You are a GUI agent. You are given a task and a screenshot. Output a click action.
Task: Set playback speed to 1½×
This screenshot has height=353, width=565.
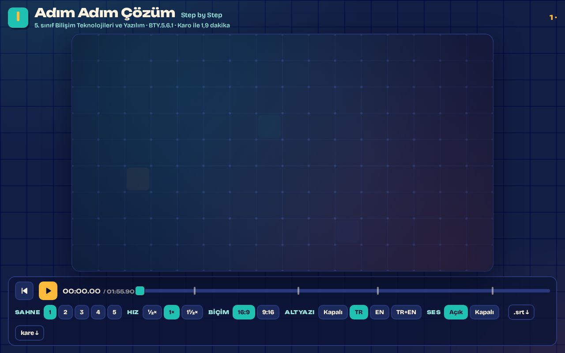click(x=192, y=312)
